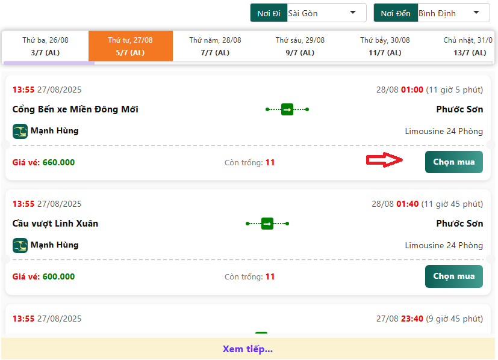Click route arrow icon for Miền Đông Mới trip
Viewport: 498px width, 360px height.
click(x=287, y=109)
